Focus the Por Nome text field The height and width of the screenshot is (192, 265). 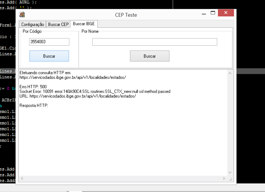point(155,42)
